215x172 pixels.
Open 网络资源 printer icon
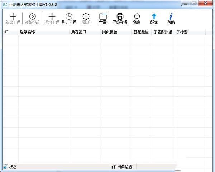pos(120,16)
